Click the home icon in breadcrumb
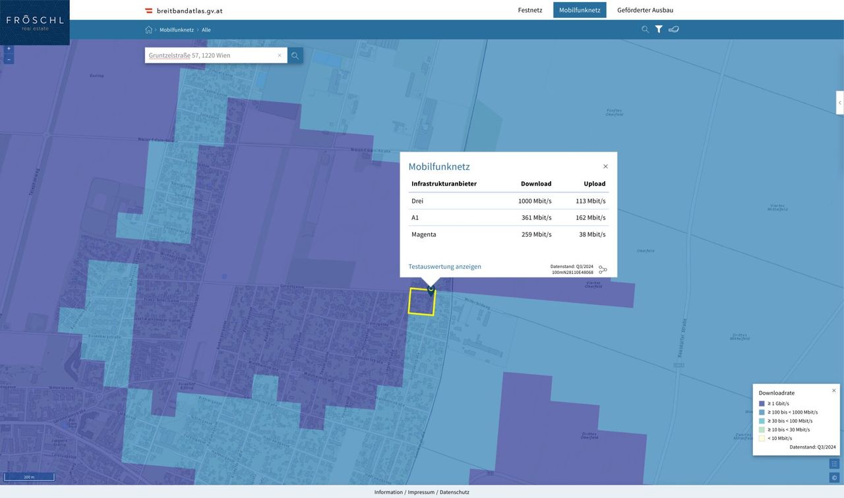This screenshot has width=844, height=498. [x=148, y=30]
